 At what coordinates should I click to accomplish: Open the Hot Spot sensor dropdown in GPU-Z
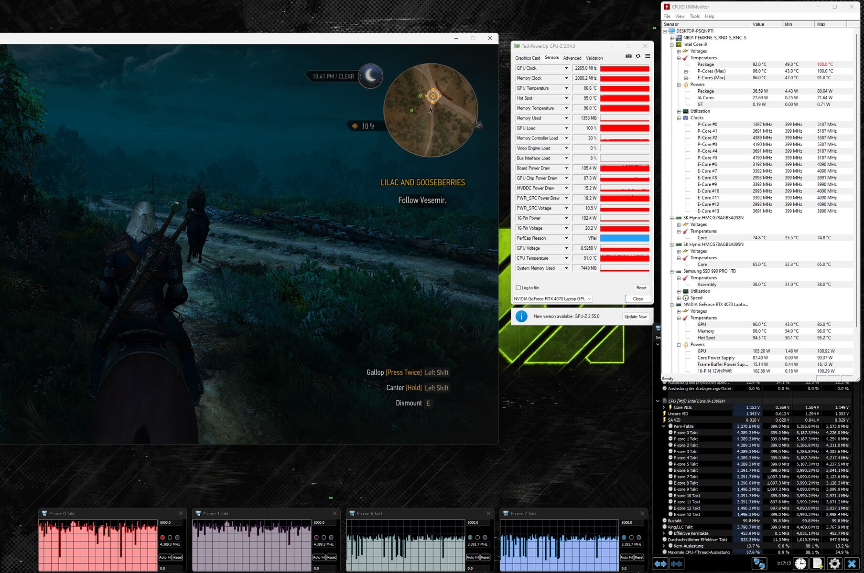(x=566, y=98)
